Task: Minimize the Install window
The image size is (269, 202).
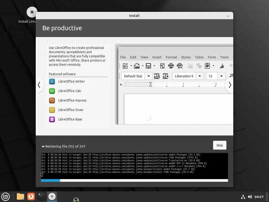Action: tap(228, 16)
